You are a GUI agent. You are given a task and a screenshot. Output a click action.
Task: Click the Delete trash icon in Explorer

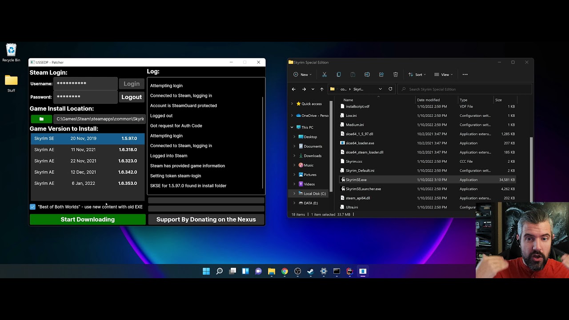pos(396,75)
